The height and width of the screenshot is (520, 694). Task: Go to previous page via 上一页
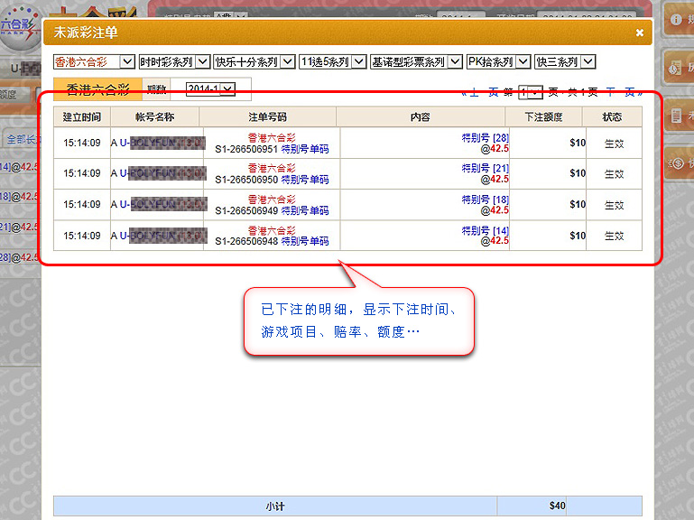tap(480, 91)
